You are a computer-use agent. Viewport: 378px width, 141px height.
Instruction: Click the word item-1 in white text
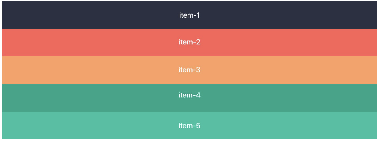click(x=189, y=15)
